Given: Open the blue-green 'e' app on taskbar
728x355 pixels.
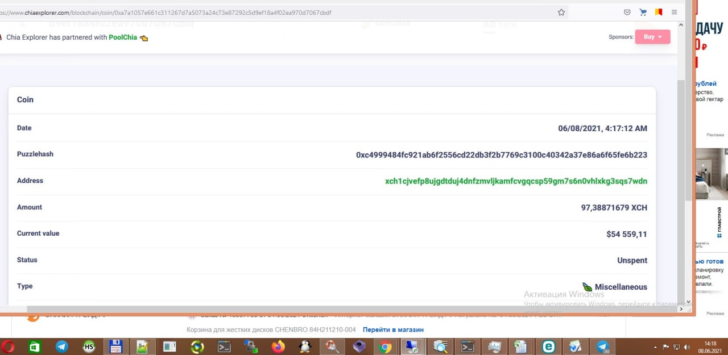Looking at the screenshot, I should pos(549,346).
